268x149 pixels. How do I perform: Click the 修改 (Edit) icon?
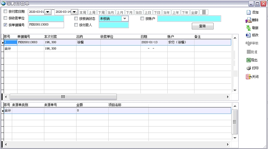click(248, 35)
